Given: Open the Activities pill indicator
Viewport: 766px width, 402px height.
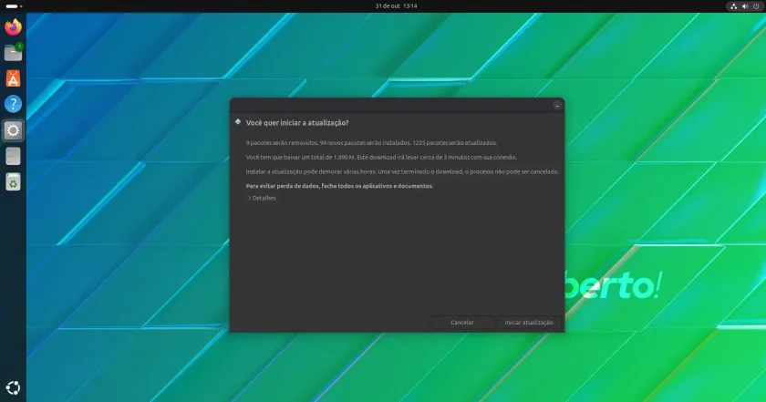Looking at the screenshot, I should pyautogui.click(x=13, y=6).
